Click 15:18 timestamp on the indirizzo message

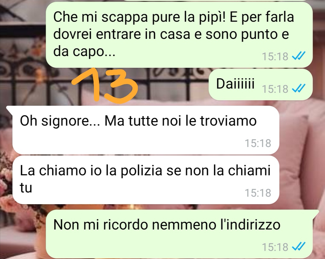click(275, 247)
